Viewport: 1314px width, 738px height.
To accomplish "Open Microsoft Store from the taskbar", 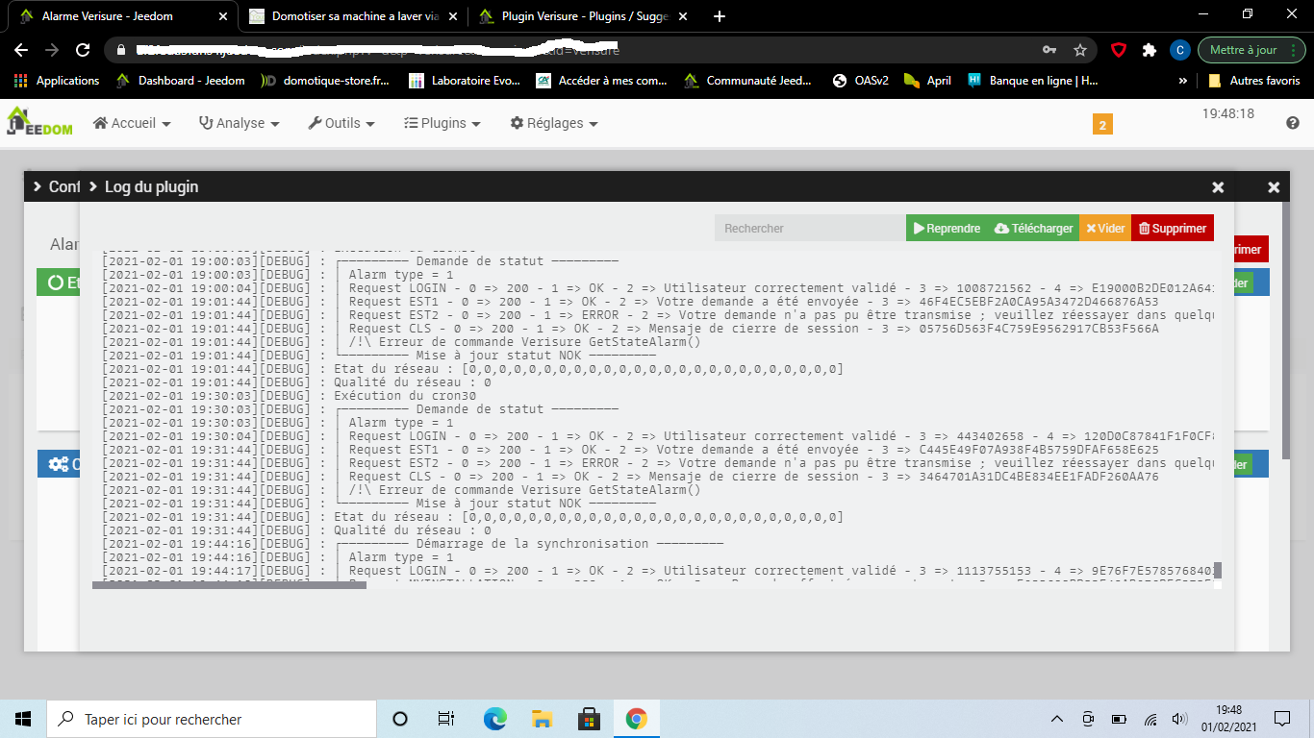I will [589, 719].
